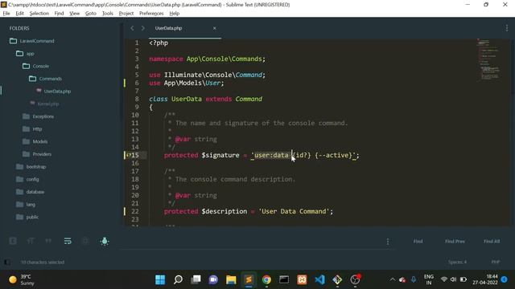Show hidden system tray icons
This screenshot has width=515, height=289.
[393, 279]
